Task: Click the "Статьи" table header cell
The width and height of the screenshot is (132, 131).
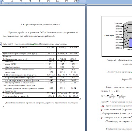Action: tap(23, 49)
